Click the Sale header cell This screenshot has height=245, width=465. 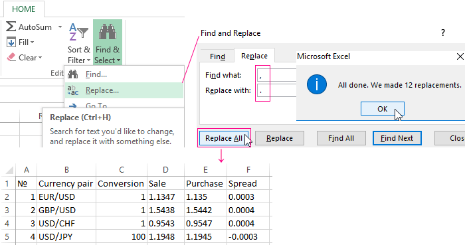pyautogui.click(x=165, y=183)
